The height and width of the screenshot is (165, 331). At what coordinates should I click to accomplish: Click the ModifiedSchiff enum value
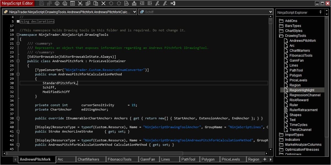pyautogui.click(x=56, y=92)
